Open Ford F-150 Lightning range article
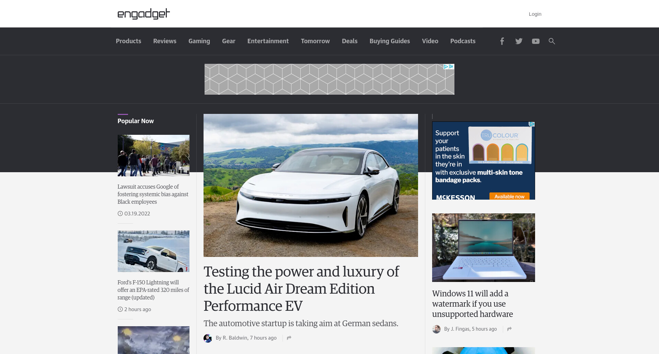This screenshot has height=354, width=659. point(153,290)
